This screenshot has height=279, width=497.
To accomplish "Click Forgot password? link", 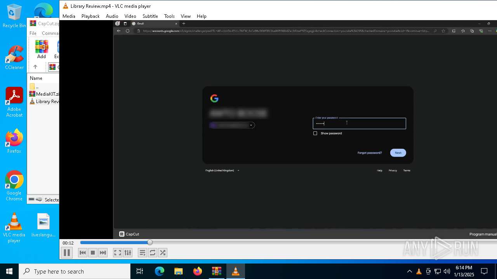I will [370, 153].
